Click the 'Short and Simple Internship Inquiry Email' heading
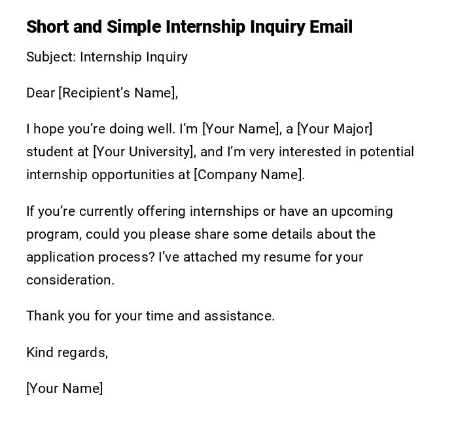 pyautogui.click(x=189, y=27)
